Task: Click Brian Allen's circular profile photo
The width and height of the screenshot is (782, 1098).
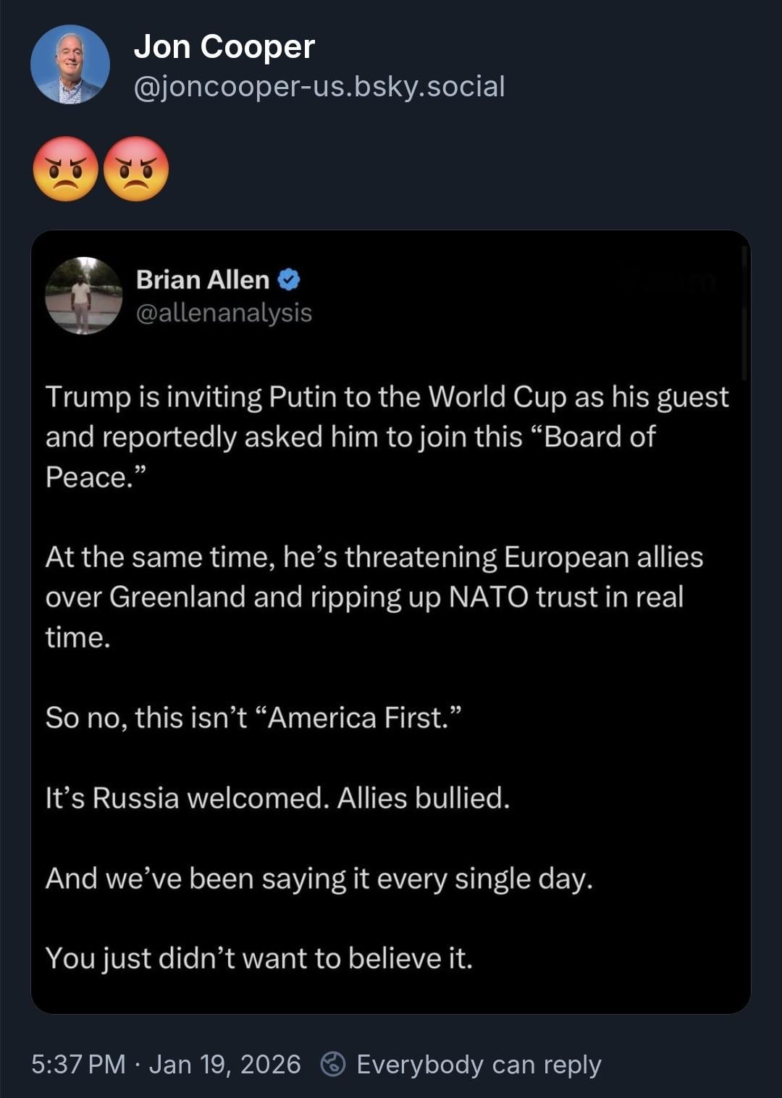Action: [83, 296]
